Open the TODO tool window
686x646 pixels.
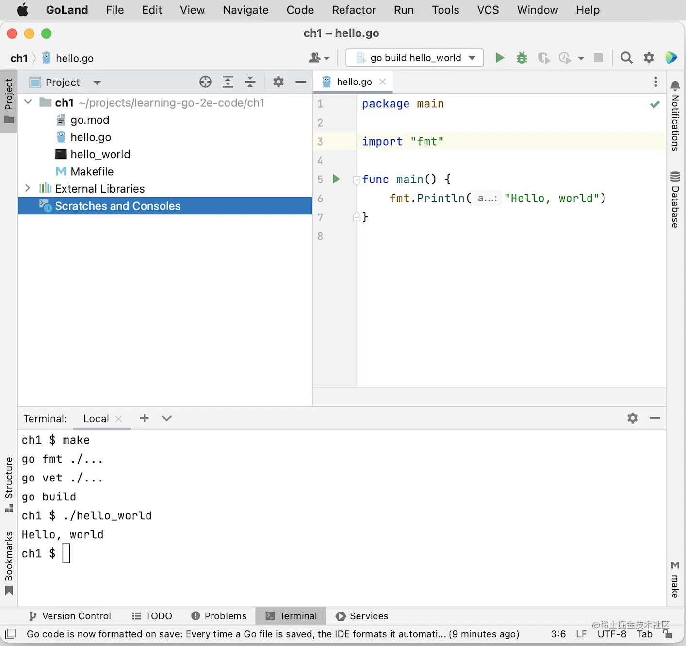pos(152,616)
